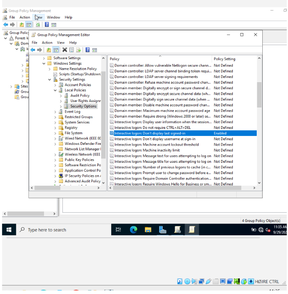Click Security Options icon in tree
Viewport: 288px width, 294px height.
click(x=66, y=106)
